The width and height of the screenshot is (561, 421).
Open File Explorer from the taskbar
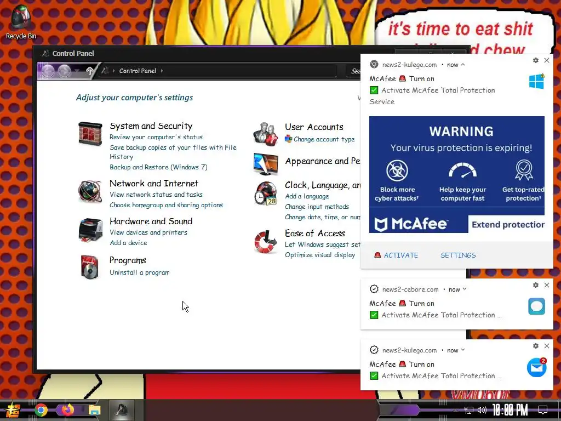coord(95,410)
